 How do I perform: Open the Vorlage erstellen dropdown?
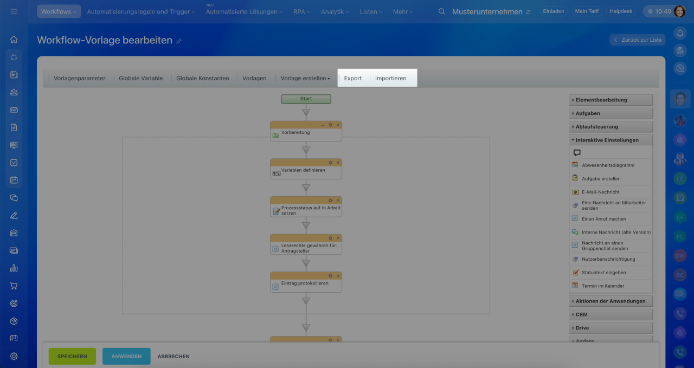click(305, 78)
